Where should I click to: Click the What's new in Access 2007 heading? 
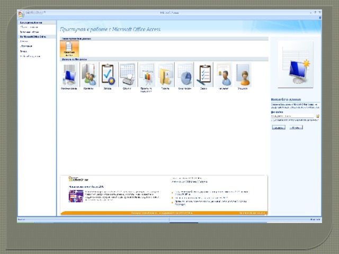click(86, 187)
